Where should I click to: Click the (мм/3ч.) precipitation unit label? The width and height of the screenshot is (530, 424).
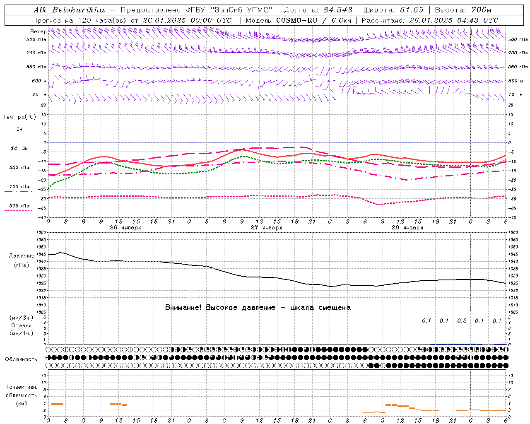click(22, 318)
